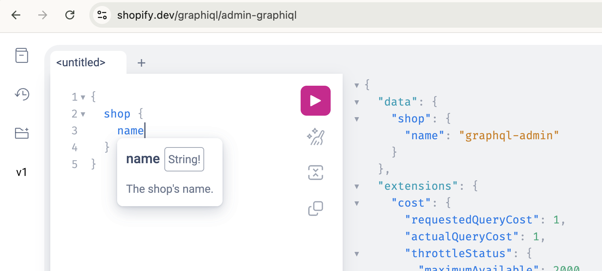Reload the browser page
Screen dimensions: 602x271
pyautogui.click(x=70, y=15)
